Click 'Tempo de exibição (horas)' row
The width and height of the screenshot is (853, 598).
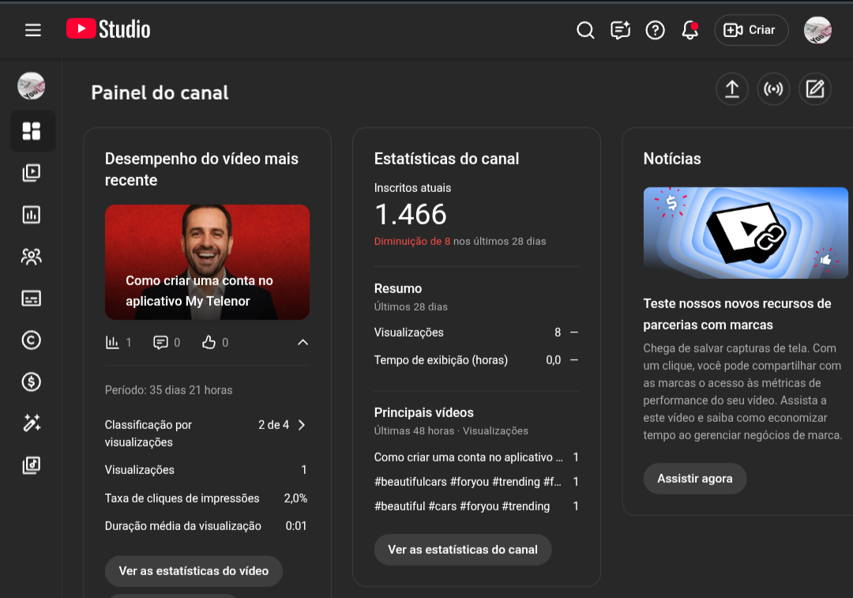476,360
